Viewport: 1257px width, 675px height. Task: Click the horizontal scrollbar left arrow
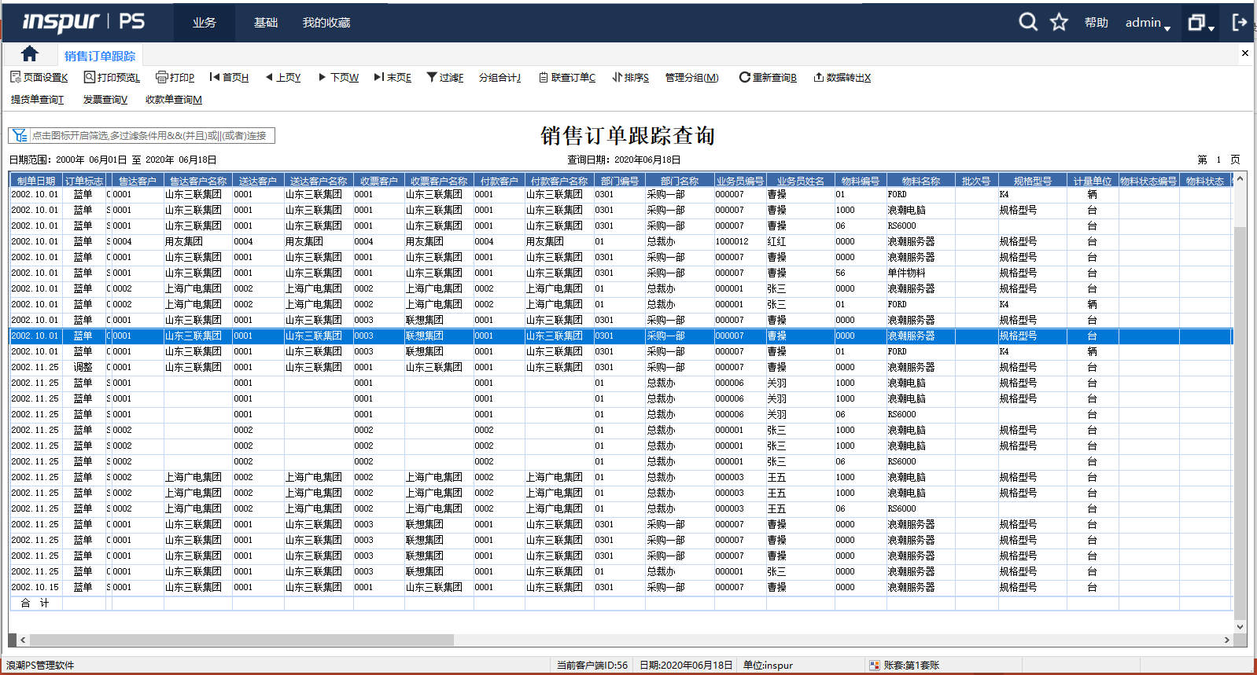(23, 640)
